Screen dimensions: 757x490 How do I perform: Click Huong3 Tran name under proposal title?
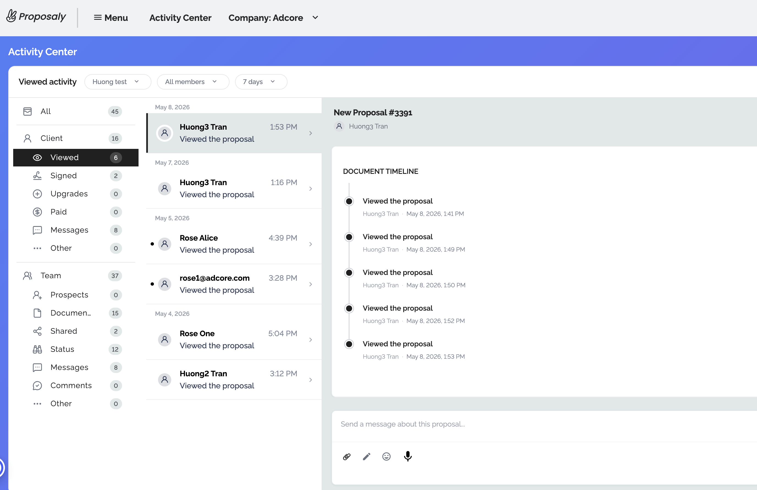point(368,126)
